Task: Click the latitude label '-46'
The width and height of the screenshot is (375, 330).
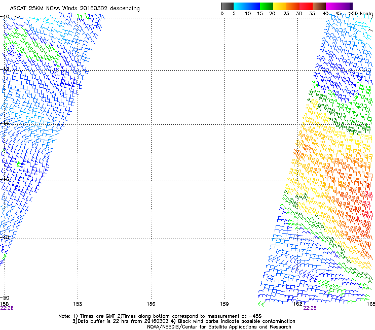Action: (x=5, y=179)
